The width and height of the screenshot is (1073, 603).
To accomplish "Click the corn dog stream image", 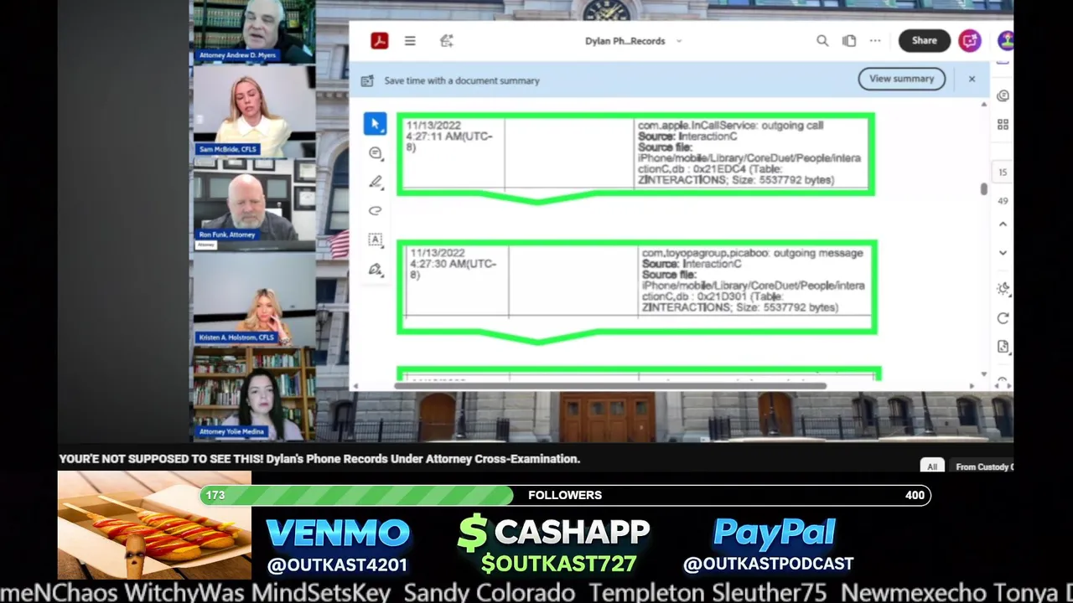I will click(x=154, y=525).
